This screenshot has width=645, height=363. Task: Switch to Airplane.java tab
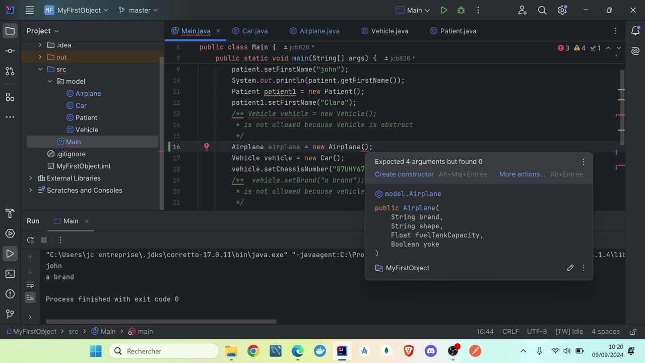coord(314,31)
